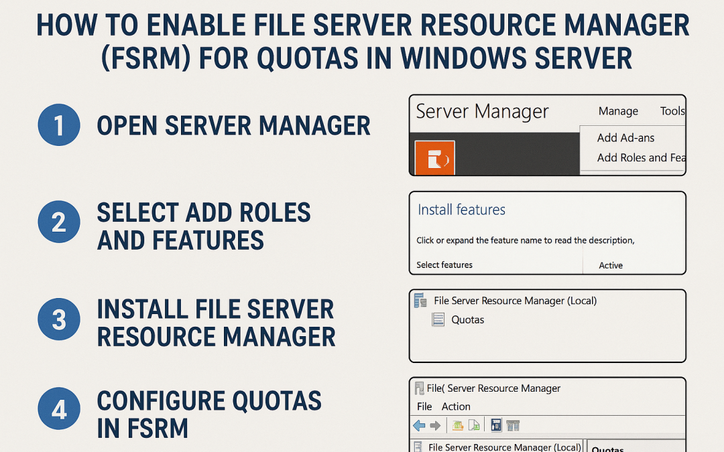Click the back navigation arrow in FSRM toolbar
The height and width of the screenshot is (452, 724).
pyautogui.click(x=418, y=425)
